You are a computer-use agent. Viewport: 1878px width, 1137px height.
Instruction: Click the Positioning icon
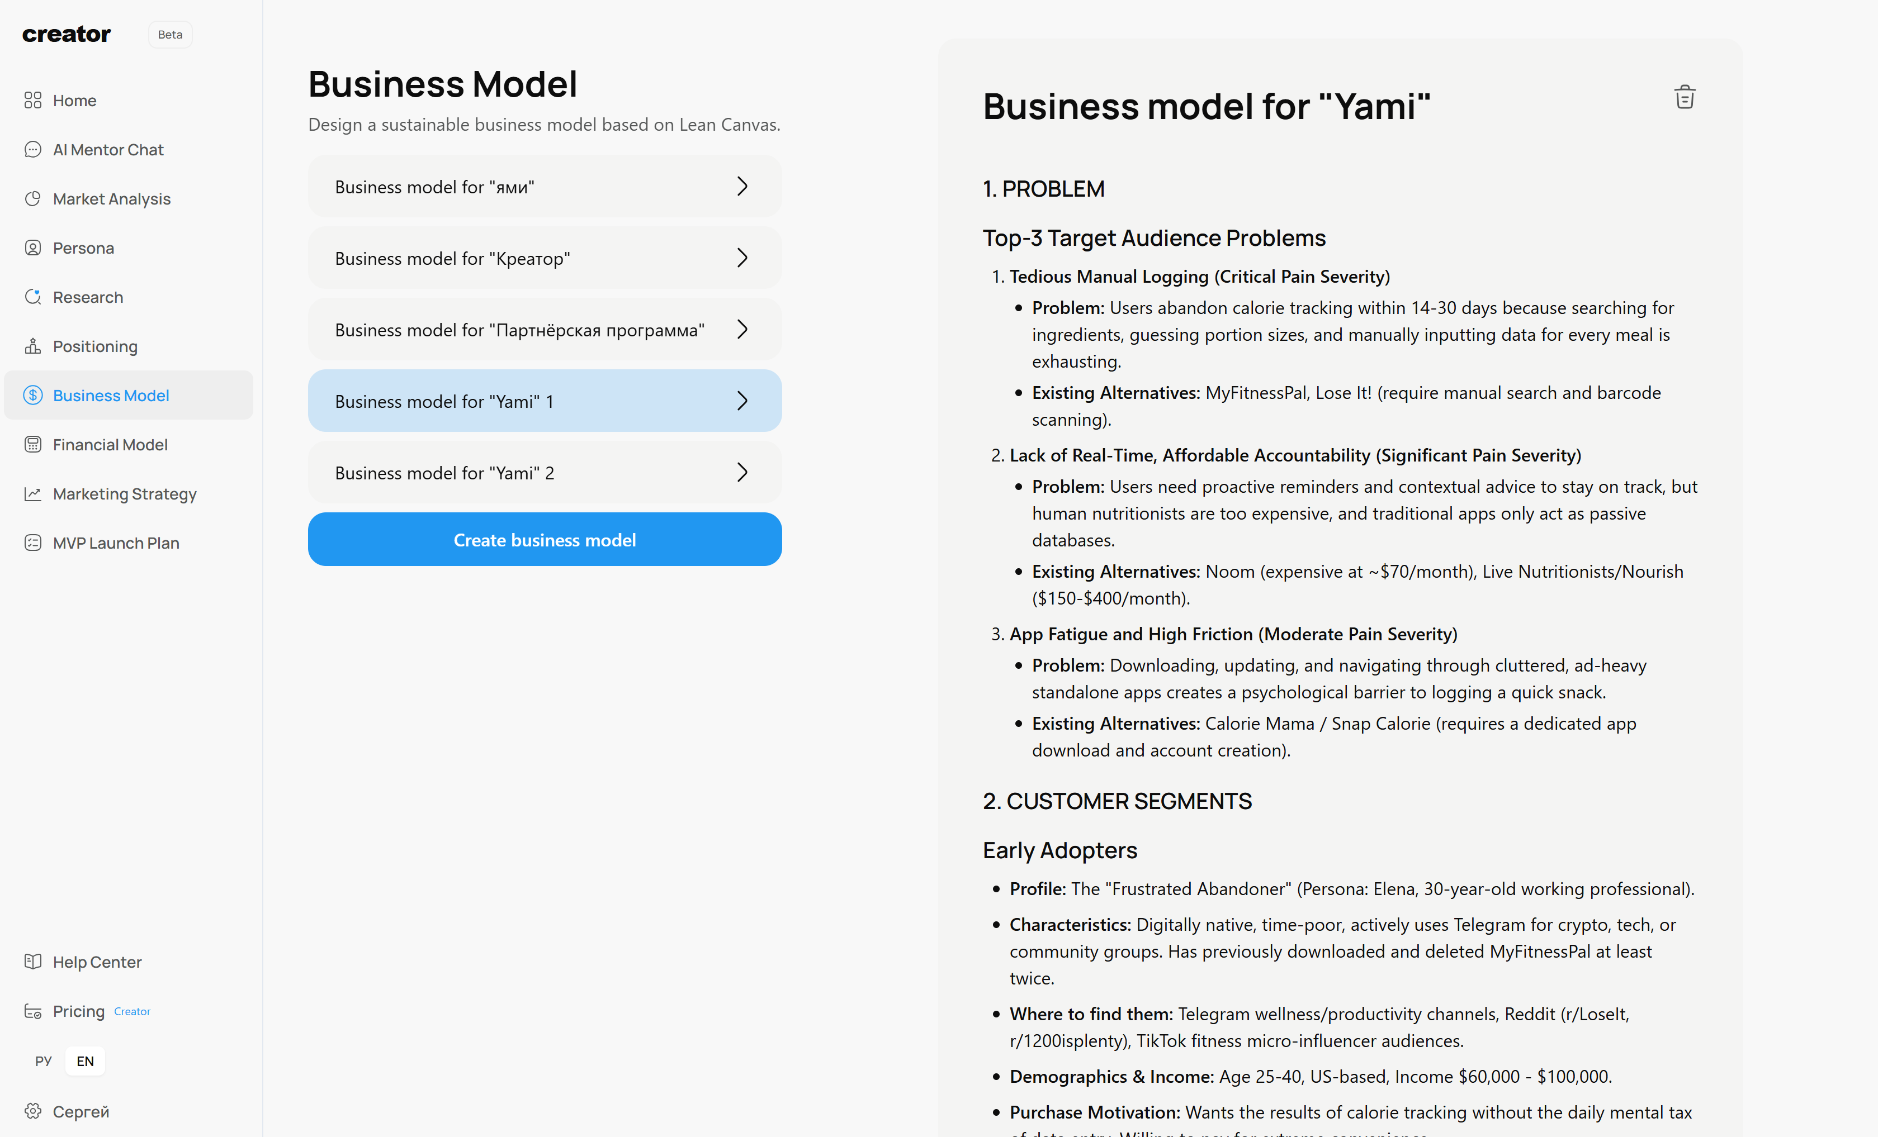[33, 346]
